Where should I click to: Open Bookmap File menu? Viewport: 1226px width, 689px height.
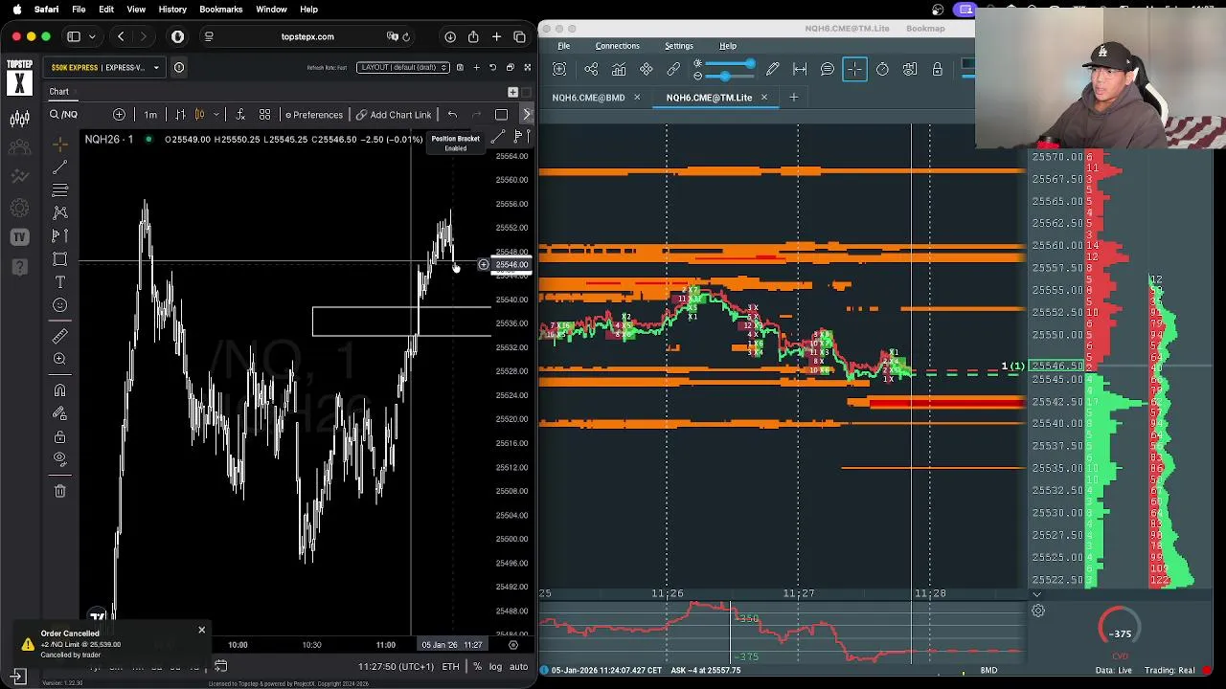[564, 46]
